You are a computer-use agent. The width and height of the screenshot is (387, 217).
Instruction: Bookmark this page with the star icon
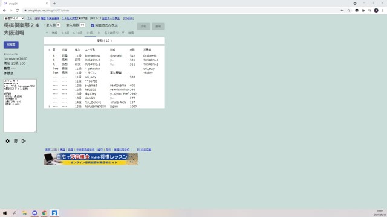point(348,11)
